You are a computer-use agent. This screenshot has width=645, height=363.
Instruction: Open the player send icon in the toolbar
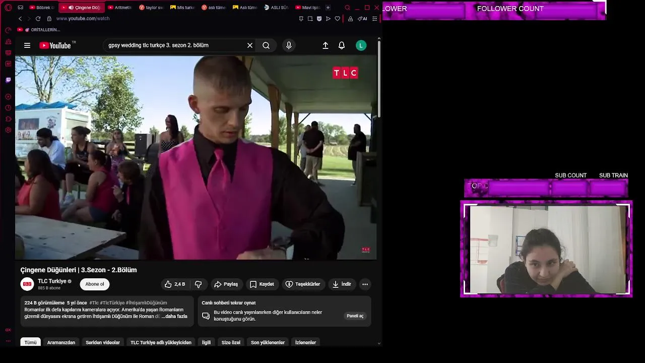tap(328, 19)
